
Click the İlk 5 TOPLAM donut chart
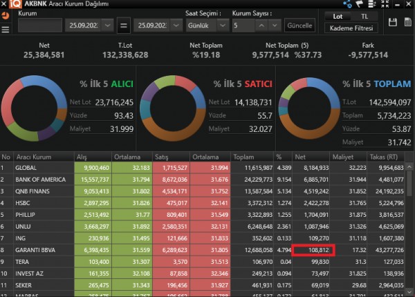point(309,108)
